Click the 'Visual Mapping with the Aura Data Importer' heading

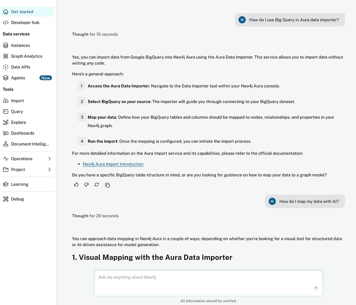(x=152, y=257)
